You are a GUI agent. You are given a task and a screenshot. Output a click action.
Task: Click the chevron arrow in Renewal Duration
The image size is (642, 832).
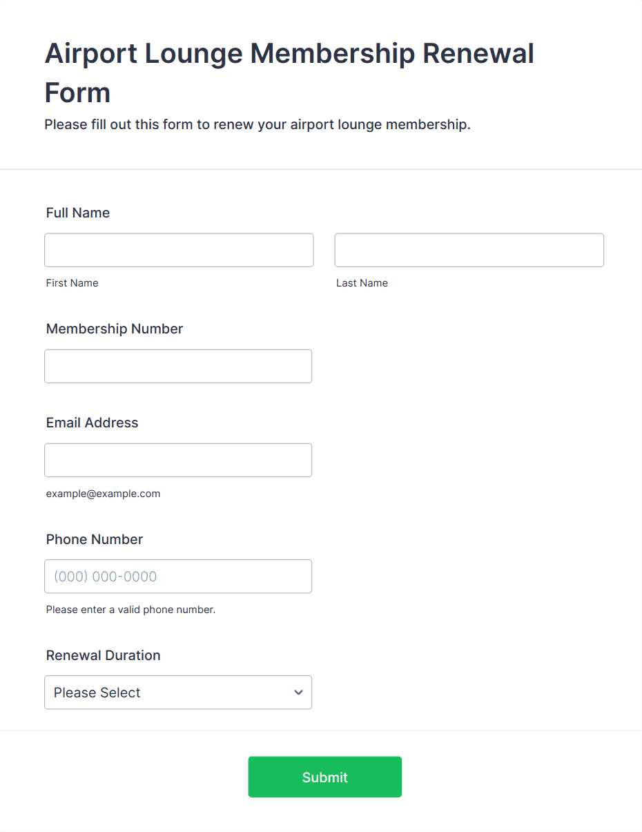(298, 692)
